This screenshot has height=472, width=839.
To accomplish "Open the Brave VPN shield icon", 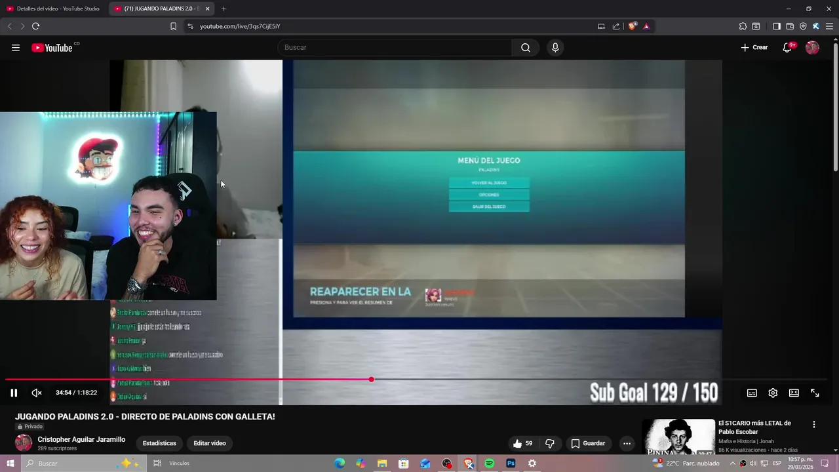I will [803, 26].
